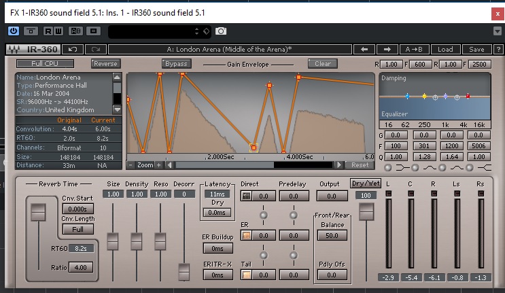Click the Size slider handle
The width and height of the screenshot is (505, 293).
pos(113,241)
